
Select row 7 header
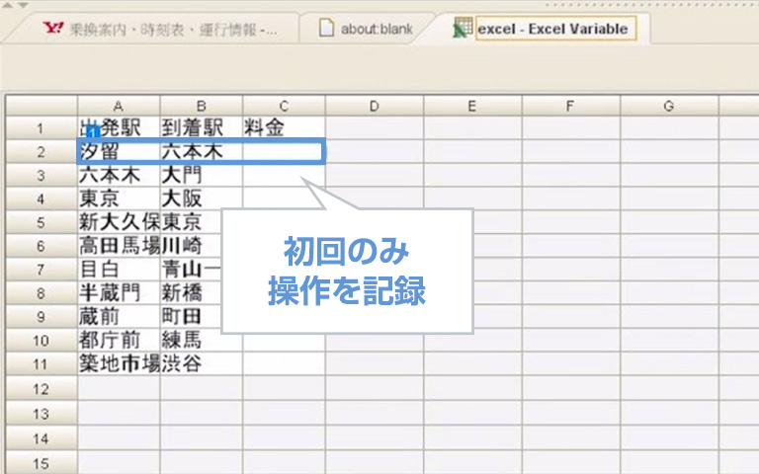point(42,270)
